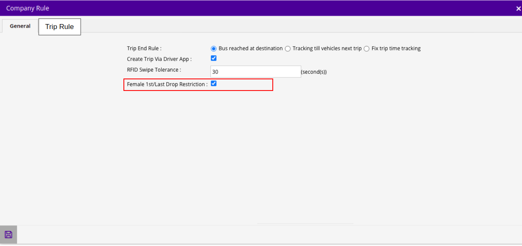
Task: Click the 'RFID Swipe Tolerance :' label
Action: [154, 70]
